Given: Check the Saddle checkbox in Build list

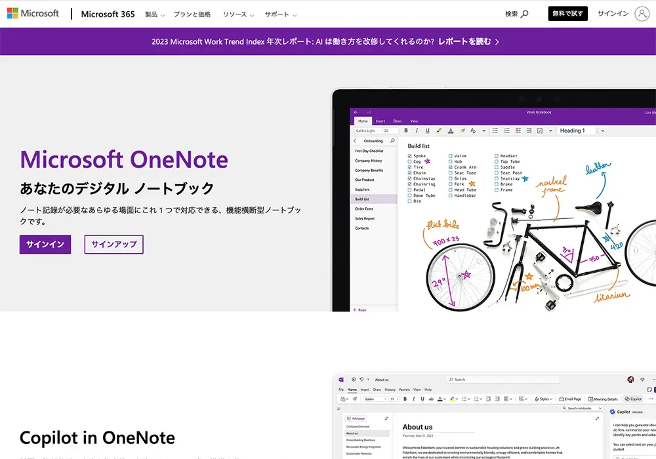Looking at the screenshot, I should 497,167.
